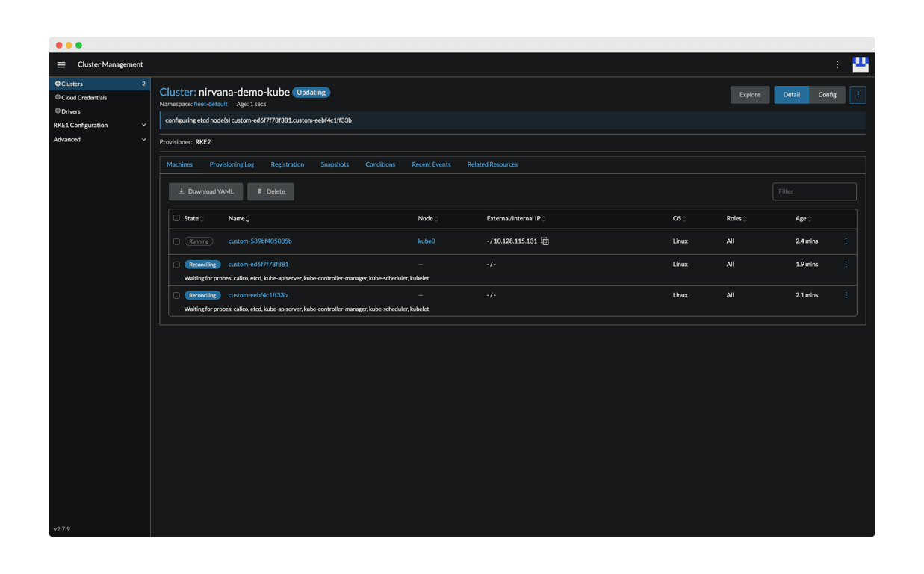Click the Provisioner RKE2 value
The image size is (924, 574).
click(x=203, y=142)
